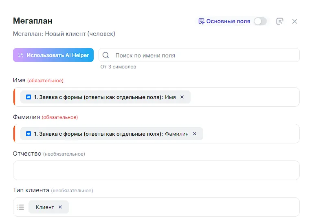Screen dimensions: 314x220
Task: Click the pop-out panel icon
Action: click(x=280, y=21)
